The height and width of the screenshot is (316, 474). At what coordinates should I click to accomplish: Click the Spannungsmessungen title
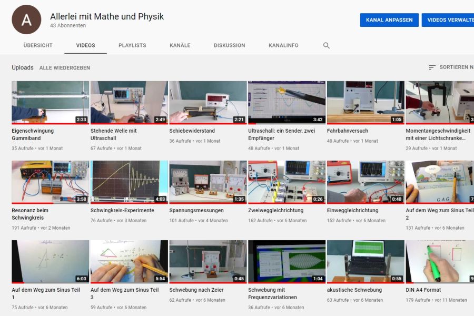click(196, 210)
